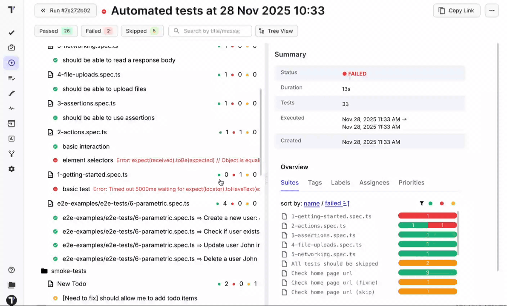Click red failed icon of element selectors
The width and height of the screenshot is (507, 306).
pos(55,160)
